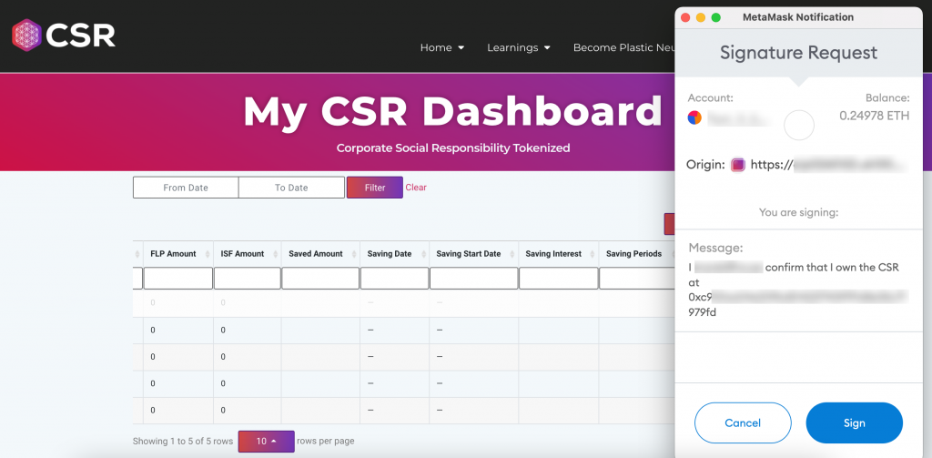Click the origin site favicon
This screenshot has width=932, height=458.
[x=737, y=165]
